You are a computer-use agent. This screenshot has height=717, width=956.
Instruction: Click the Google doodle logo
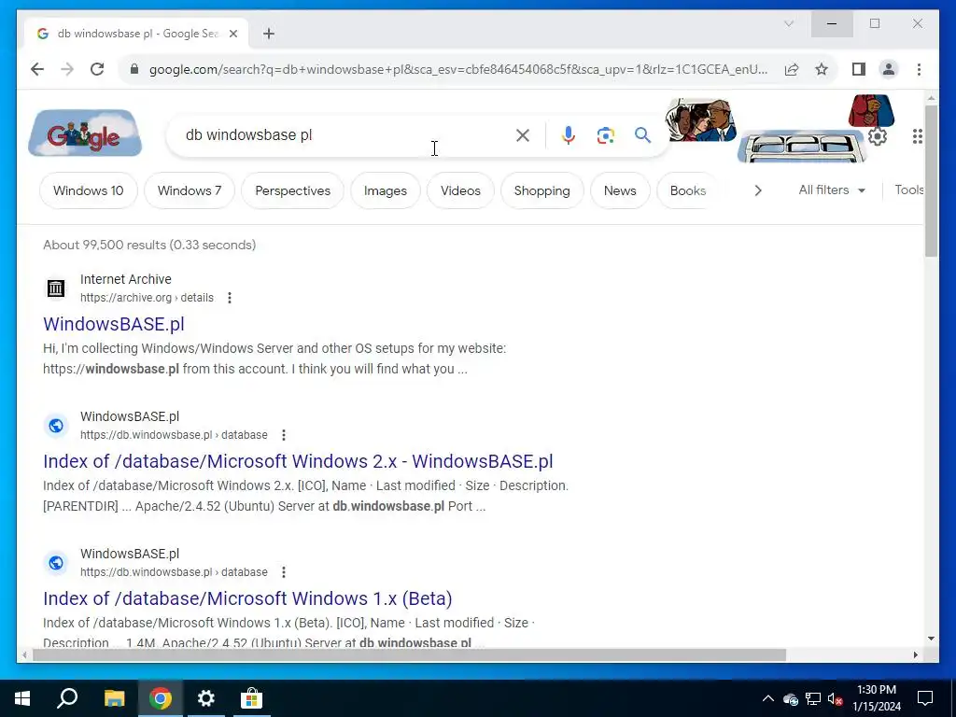point(85,133)
